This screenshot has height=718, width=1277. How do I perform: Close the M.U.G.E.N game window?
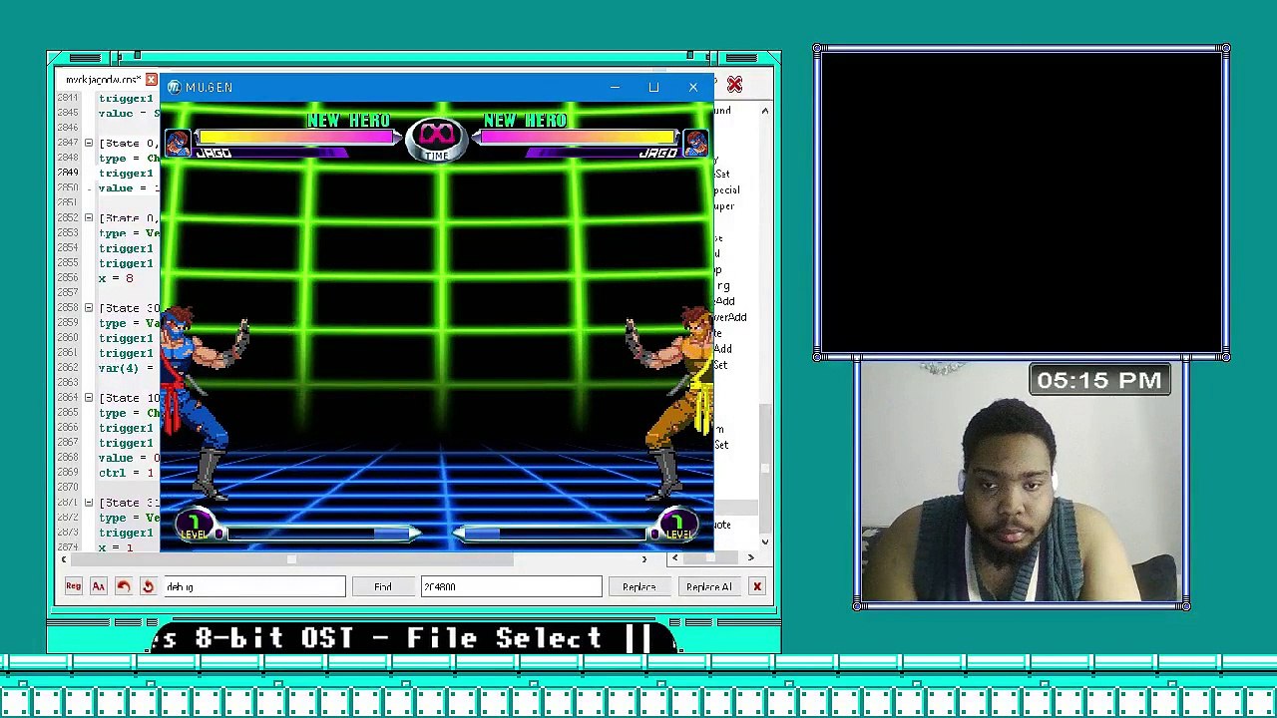(693, 88)
